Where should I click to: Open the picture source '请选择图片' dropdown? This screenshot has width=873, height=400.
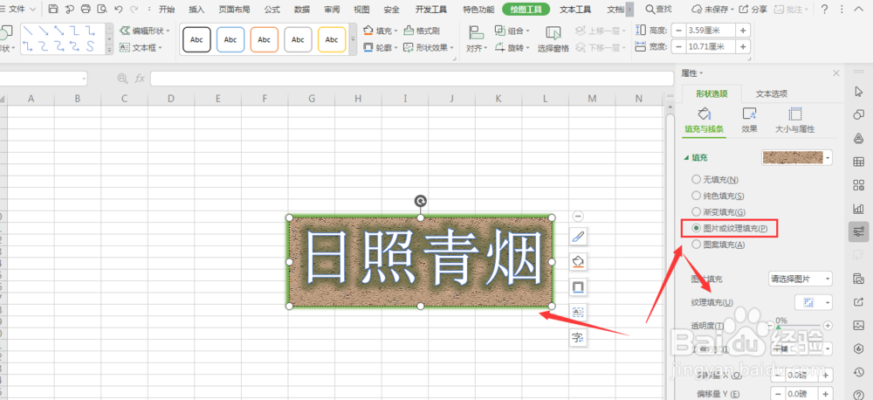click(801, 279)
